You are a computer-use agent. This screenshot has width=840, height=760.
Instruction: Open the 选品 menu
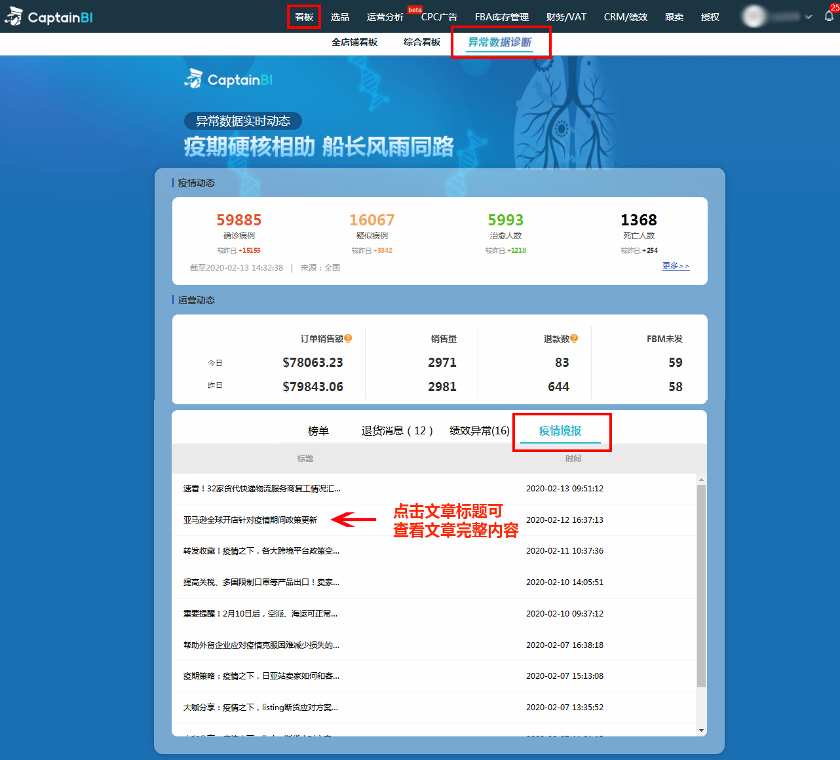point(340,17)
